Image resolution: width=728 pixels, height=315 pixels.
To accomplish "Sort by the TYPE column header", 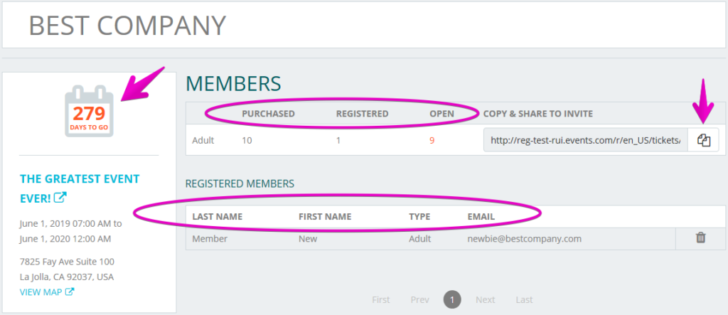I will tap(419, 216).
